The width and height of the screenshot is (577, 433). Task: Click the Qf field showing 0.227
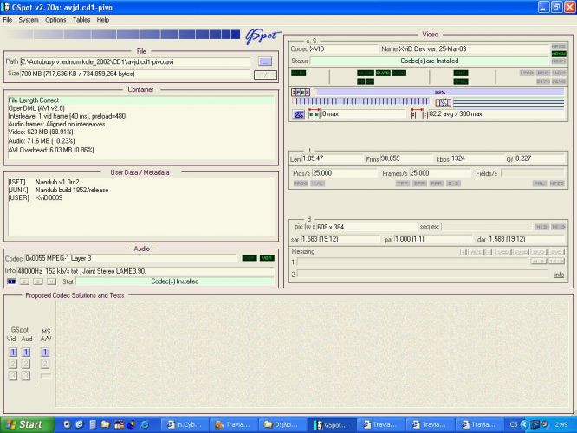point(539,158)
